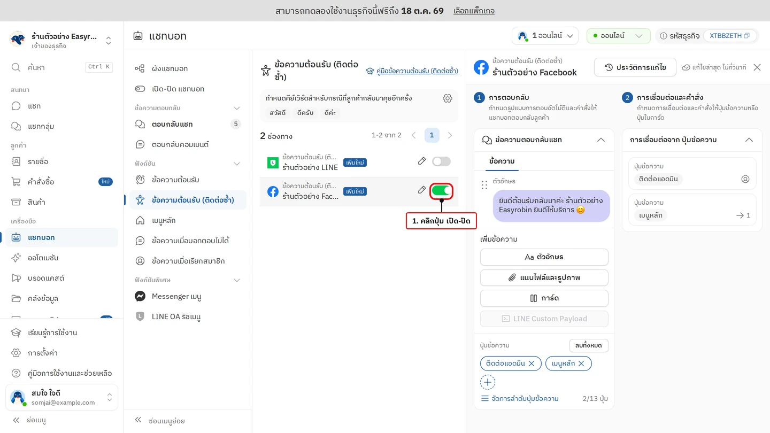
Task: Select ผังแชทบอท menu item
Action: pos(188,68)
